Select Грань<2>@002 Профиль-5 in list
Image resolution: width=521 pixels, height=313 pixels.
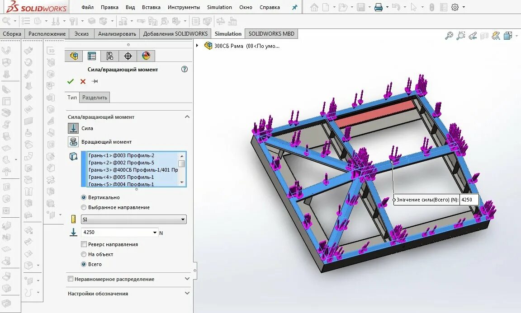coord(133,163)
